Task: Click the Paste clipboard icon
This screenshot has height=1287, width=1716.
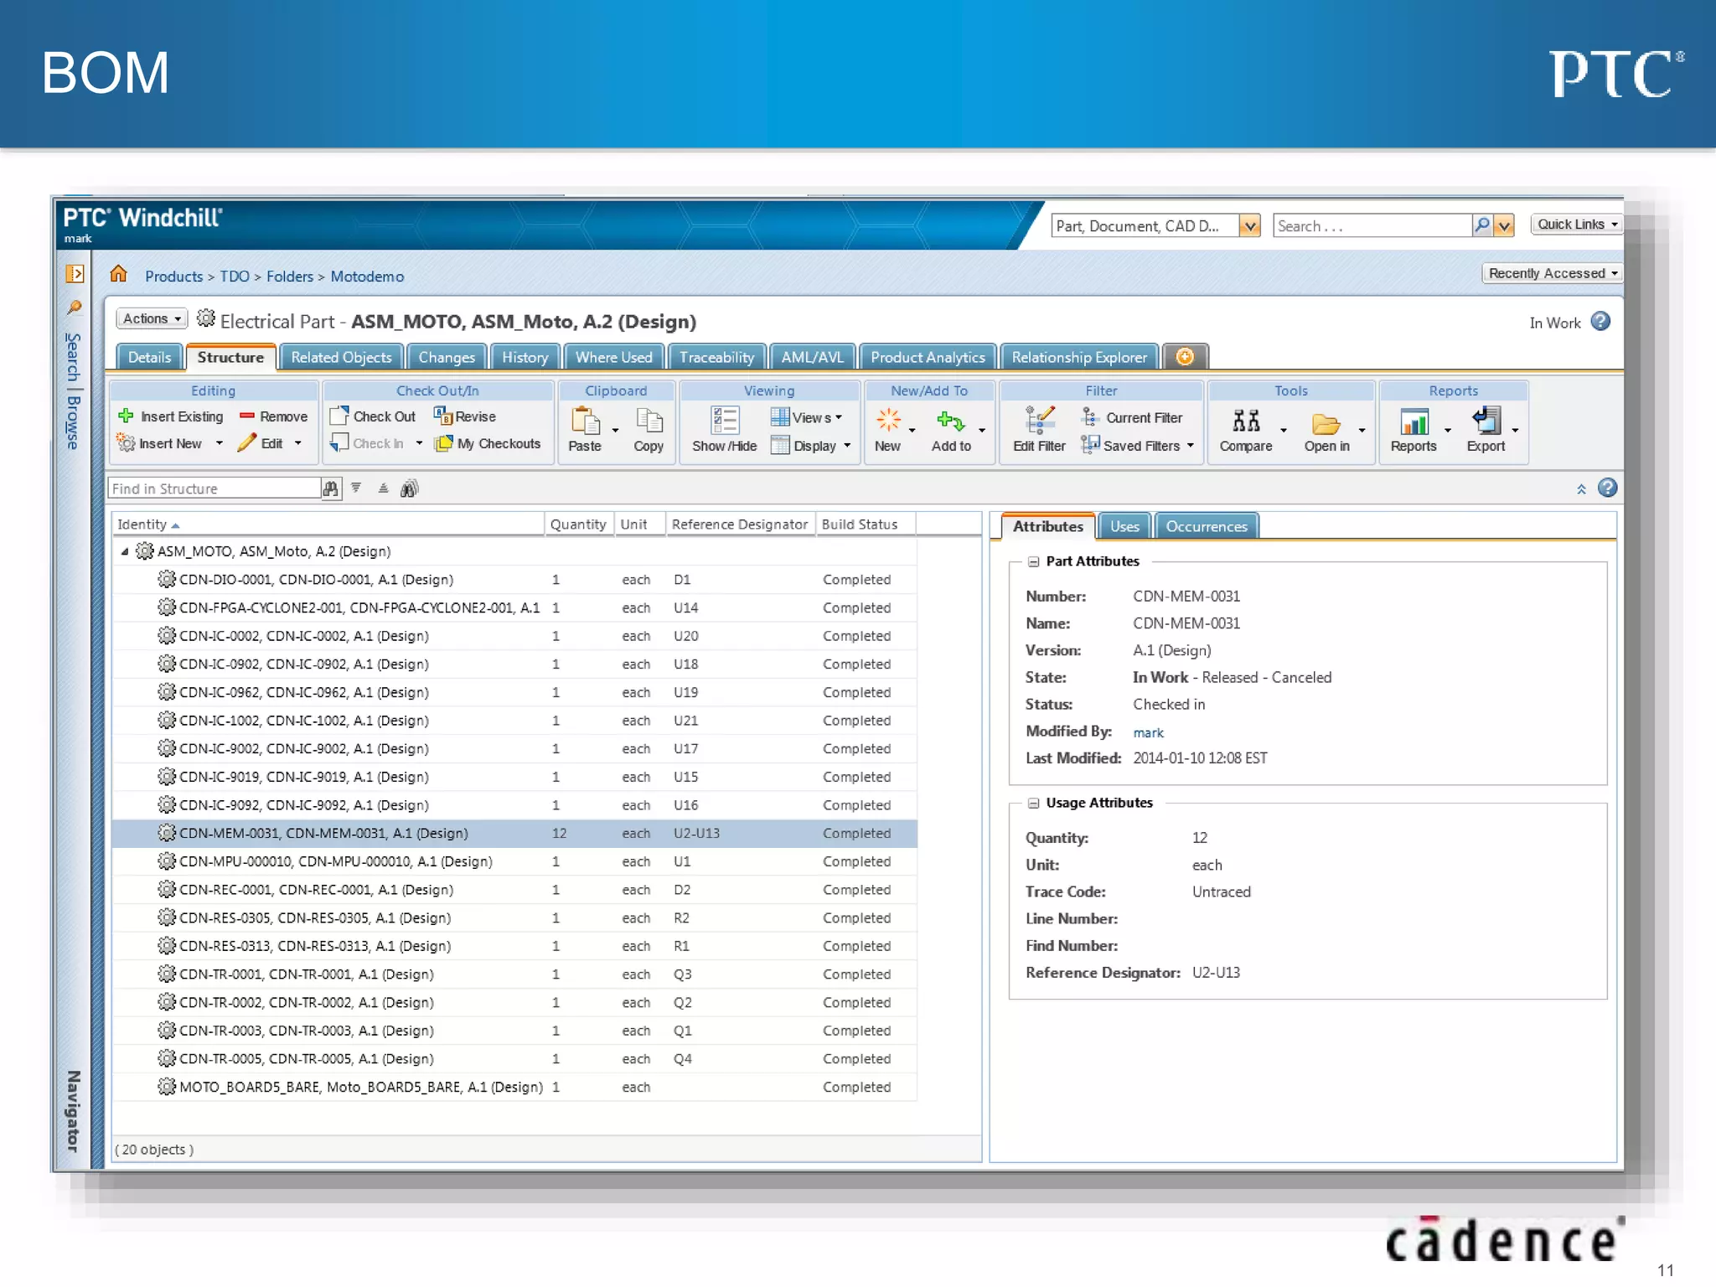Action: click(584, 421)
